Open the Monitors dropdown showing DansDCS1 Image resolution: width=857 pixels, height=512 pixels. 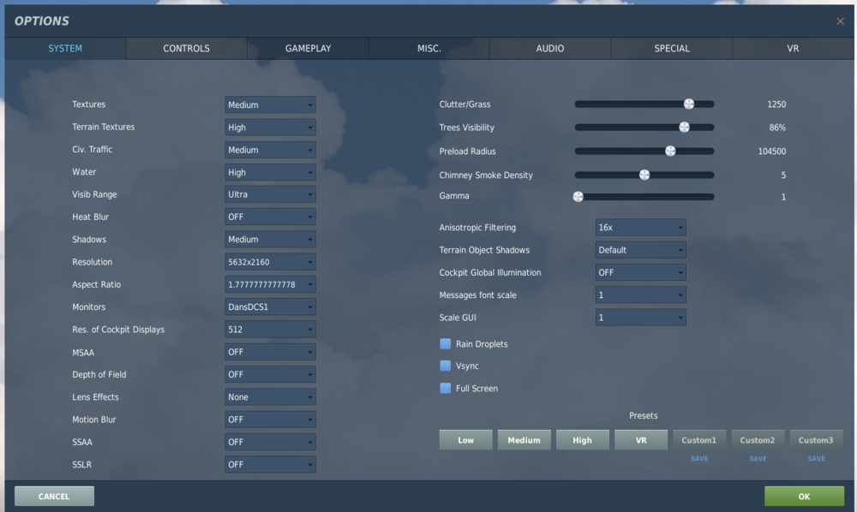[270, 307]
